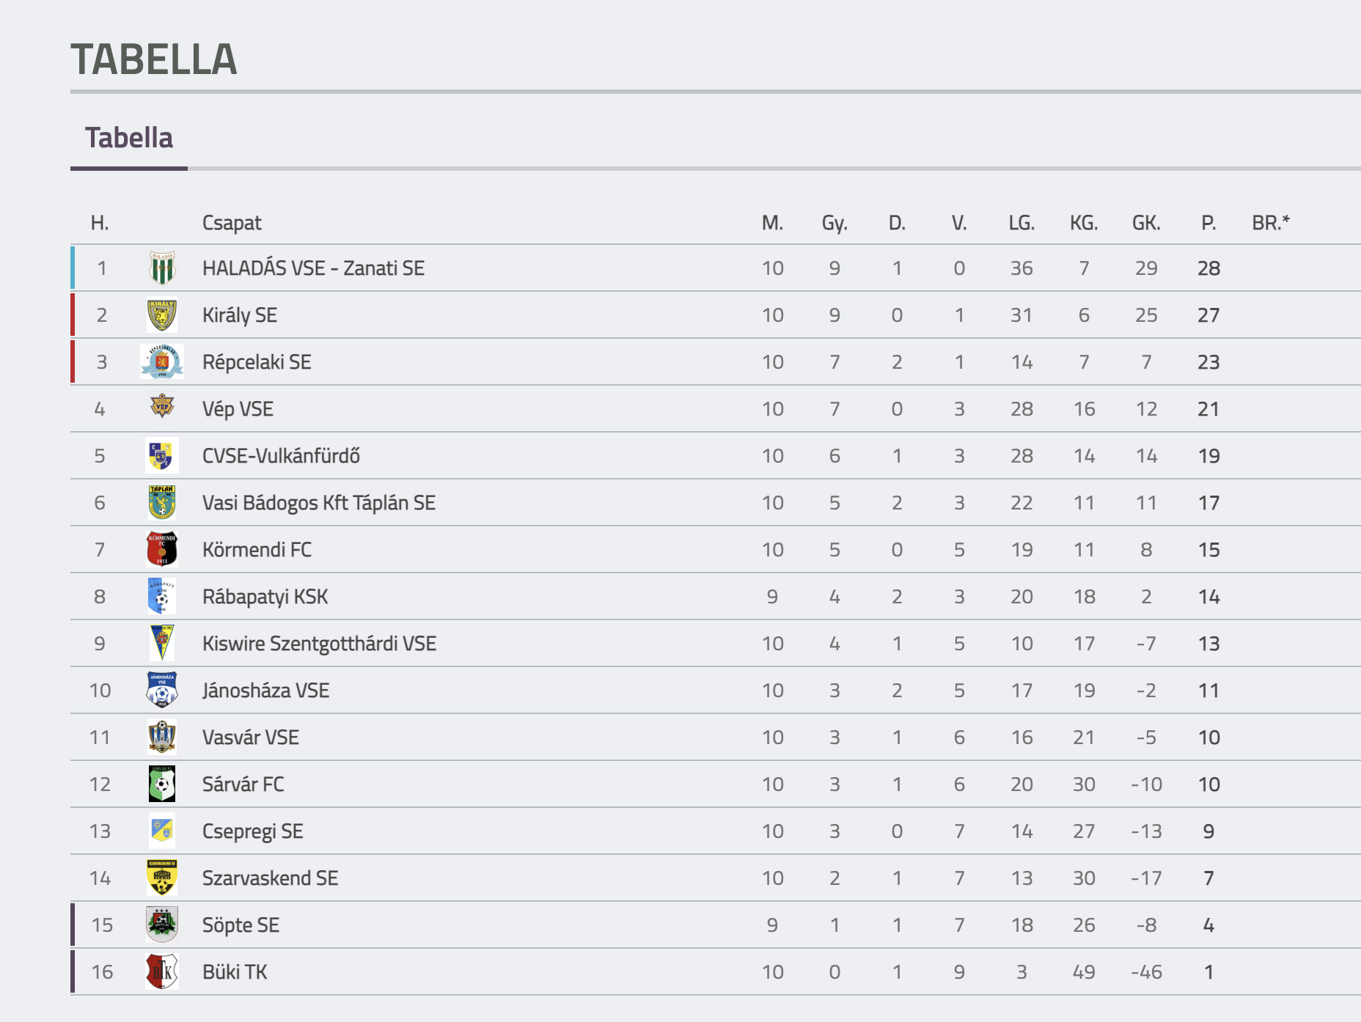Open the Vép VSE team link
Screen dimensions: 1361x1022
coord(238,409)
